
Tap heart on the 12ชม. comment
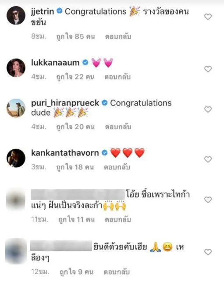click(x=208, y=252)
